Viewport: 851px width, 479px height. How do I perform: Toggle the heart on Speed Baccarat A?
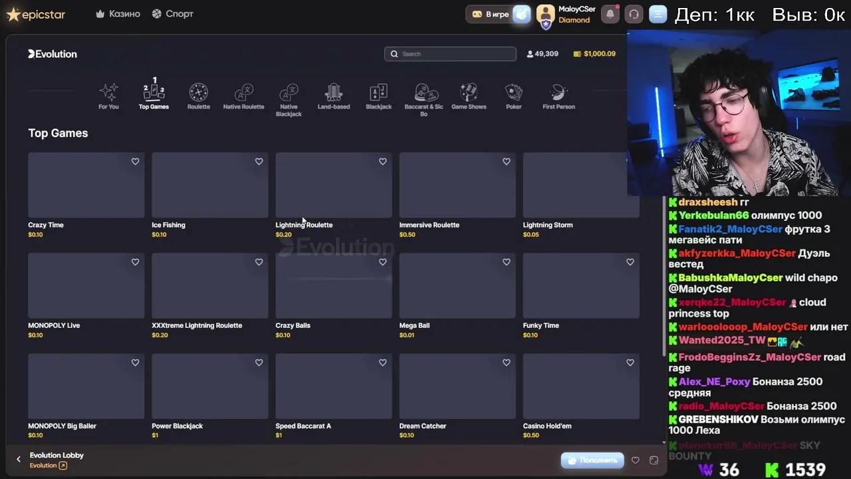coord(382,363)
